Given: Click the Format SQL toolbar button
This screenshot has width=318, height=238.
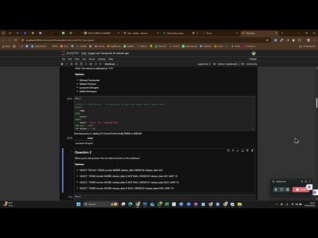Looking at the screenshot, I should (x=252, y=64).
